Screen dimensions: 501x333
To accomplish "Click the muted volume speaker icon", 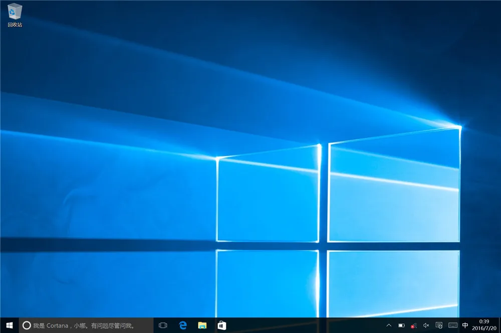I will click(426, 325).
